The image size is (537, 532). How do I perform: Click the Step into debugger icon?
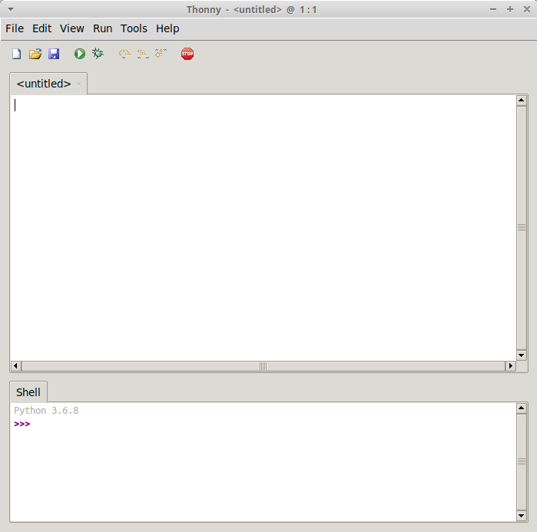click(142, 54)
